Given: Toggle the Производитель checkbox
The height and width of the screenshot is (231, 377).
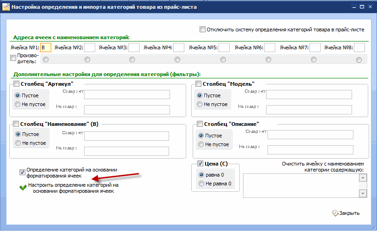Looking at the screenshot, I should tap(13, 58).
